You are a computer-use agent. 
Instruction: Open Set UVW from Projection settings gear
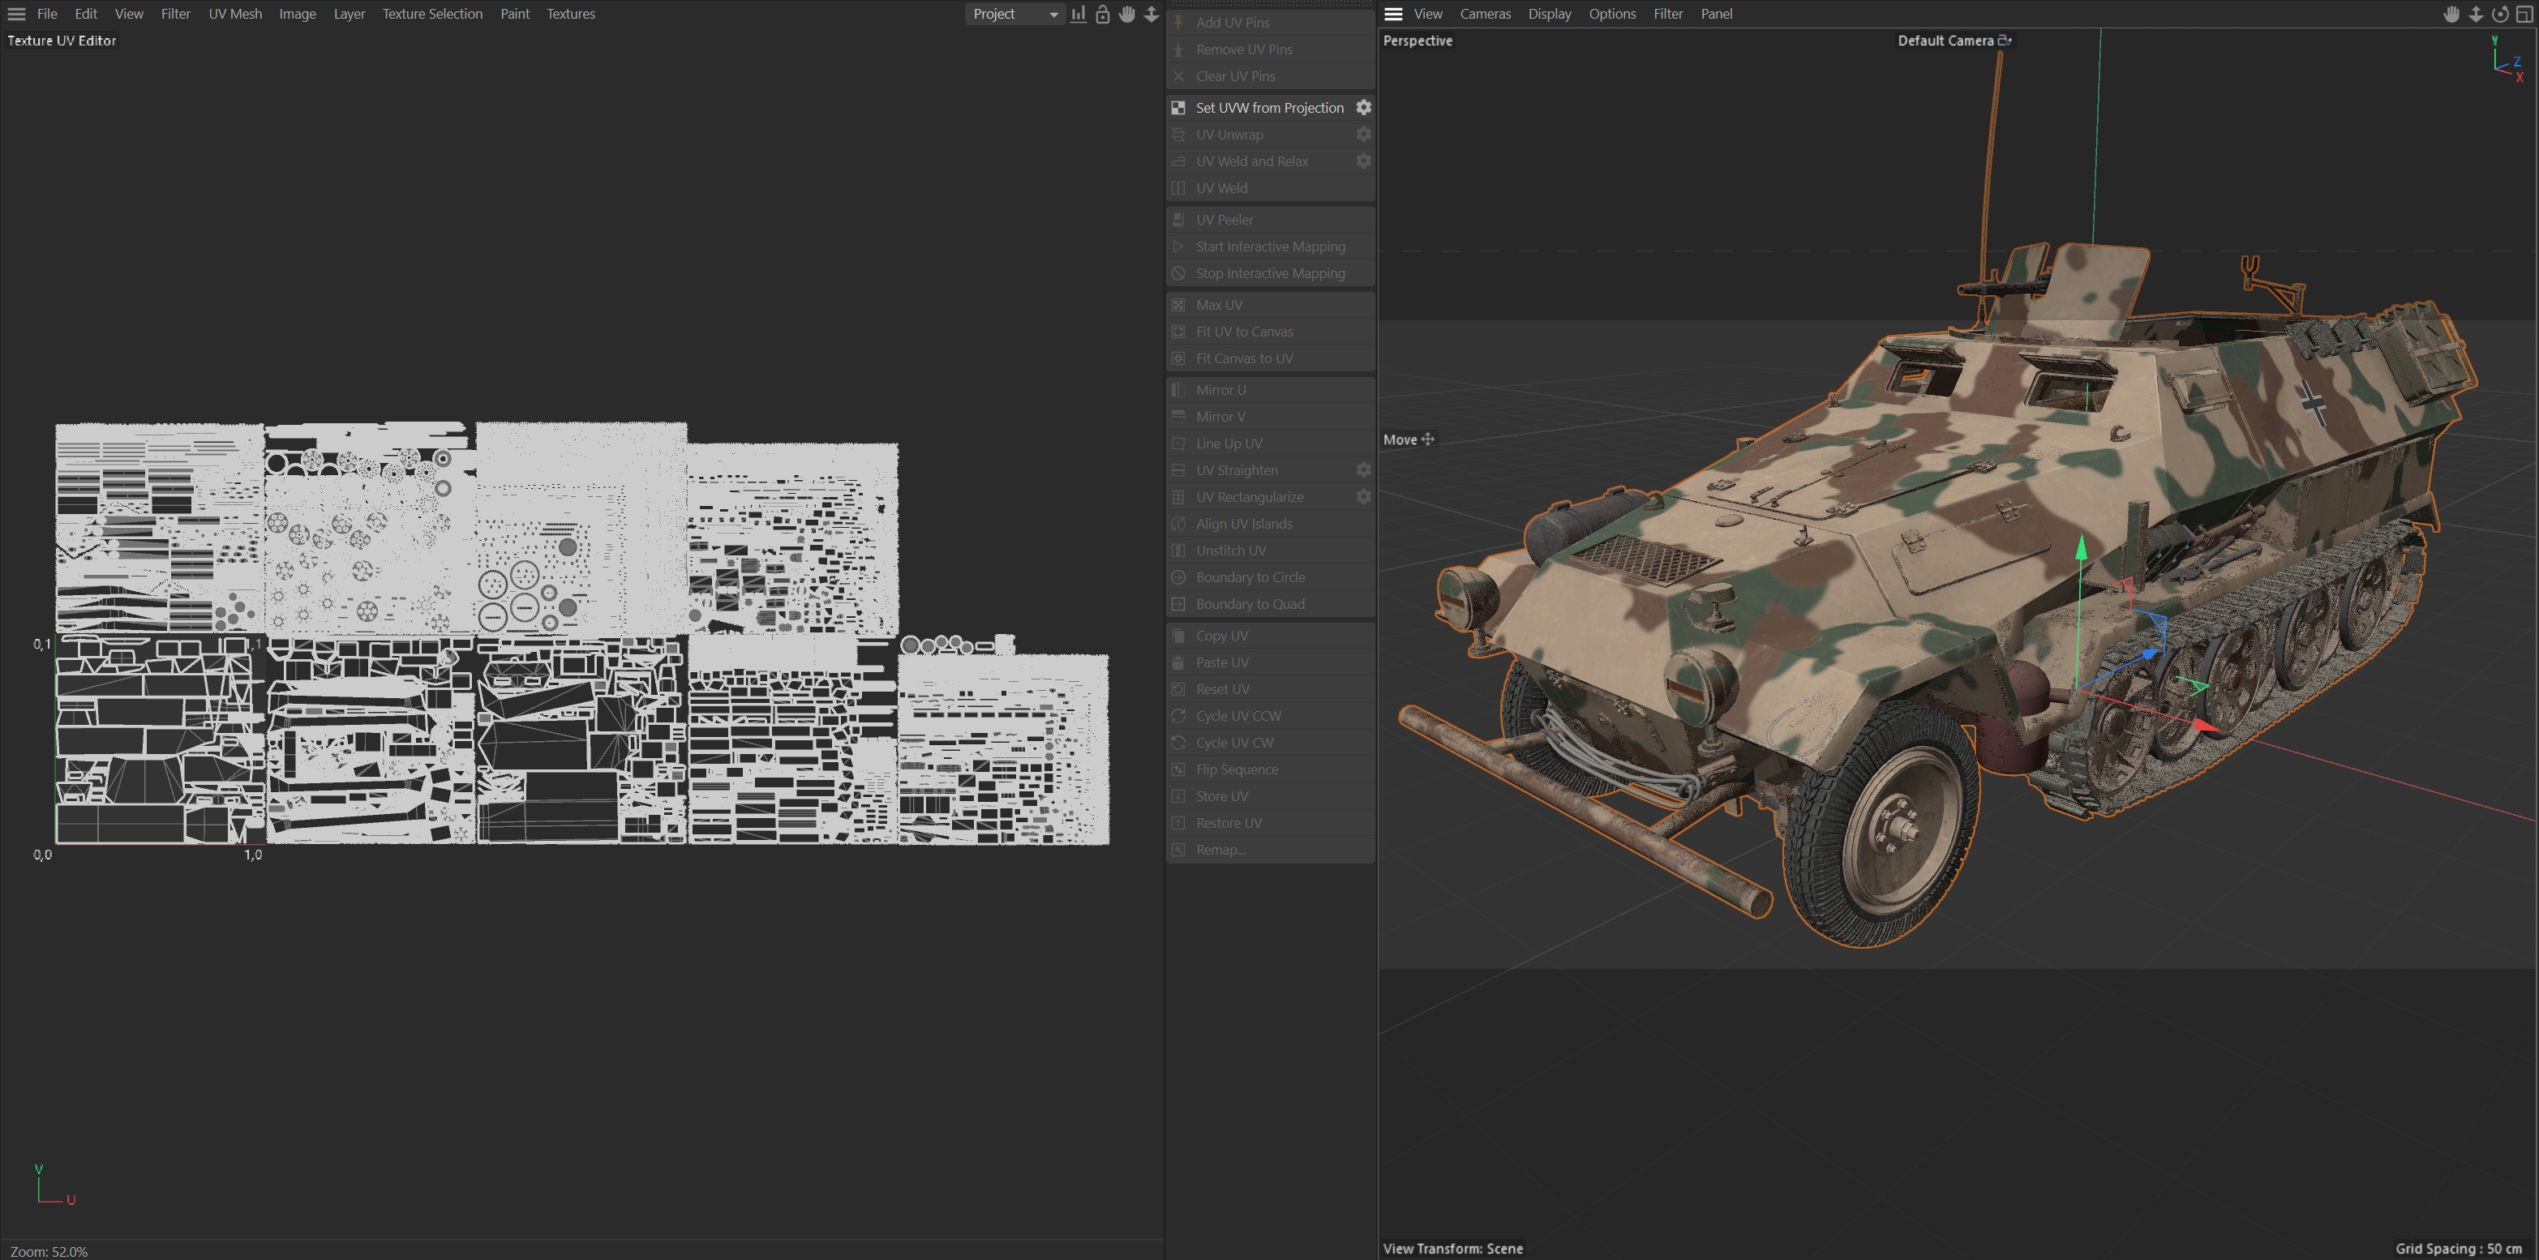click(1363, 107)
